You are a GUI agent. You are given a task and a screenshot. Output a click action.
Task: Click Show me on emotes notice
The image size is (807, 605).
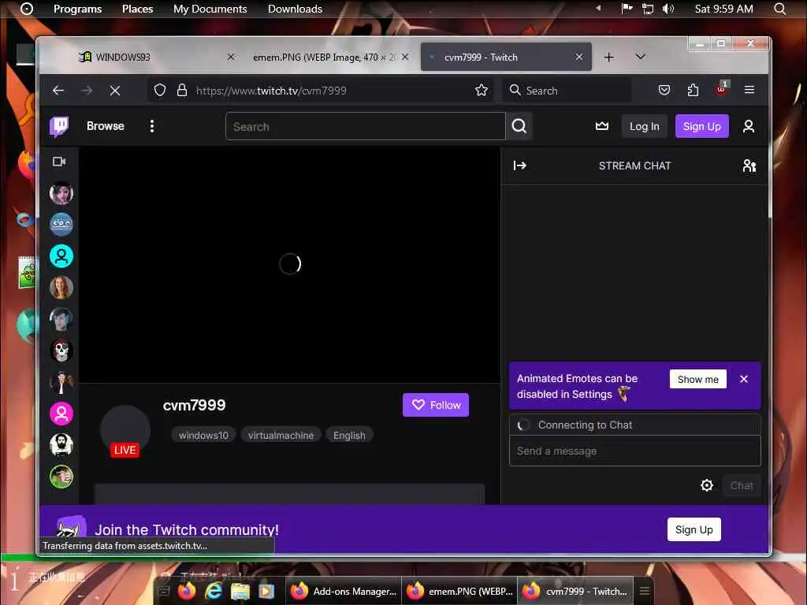coord(698,379)
